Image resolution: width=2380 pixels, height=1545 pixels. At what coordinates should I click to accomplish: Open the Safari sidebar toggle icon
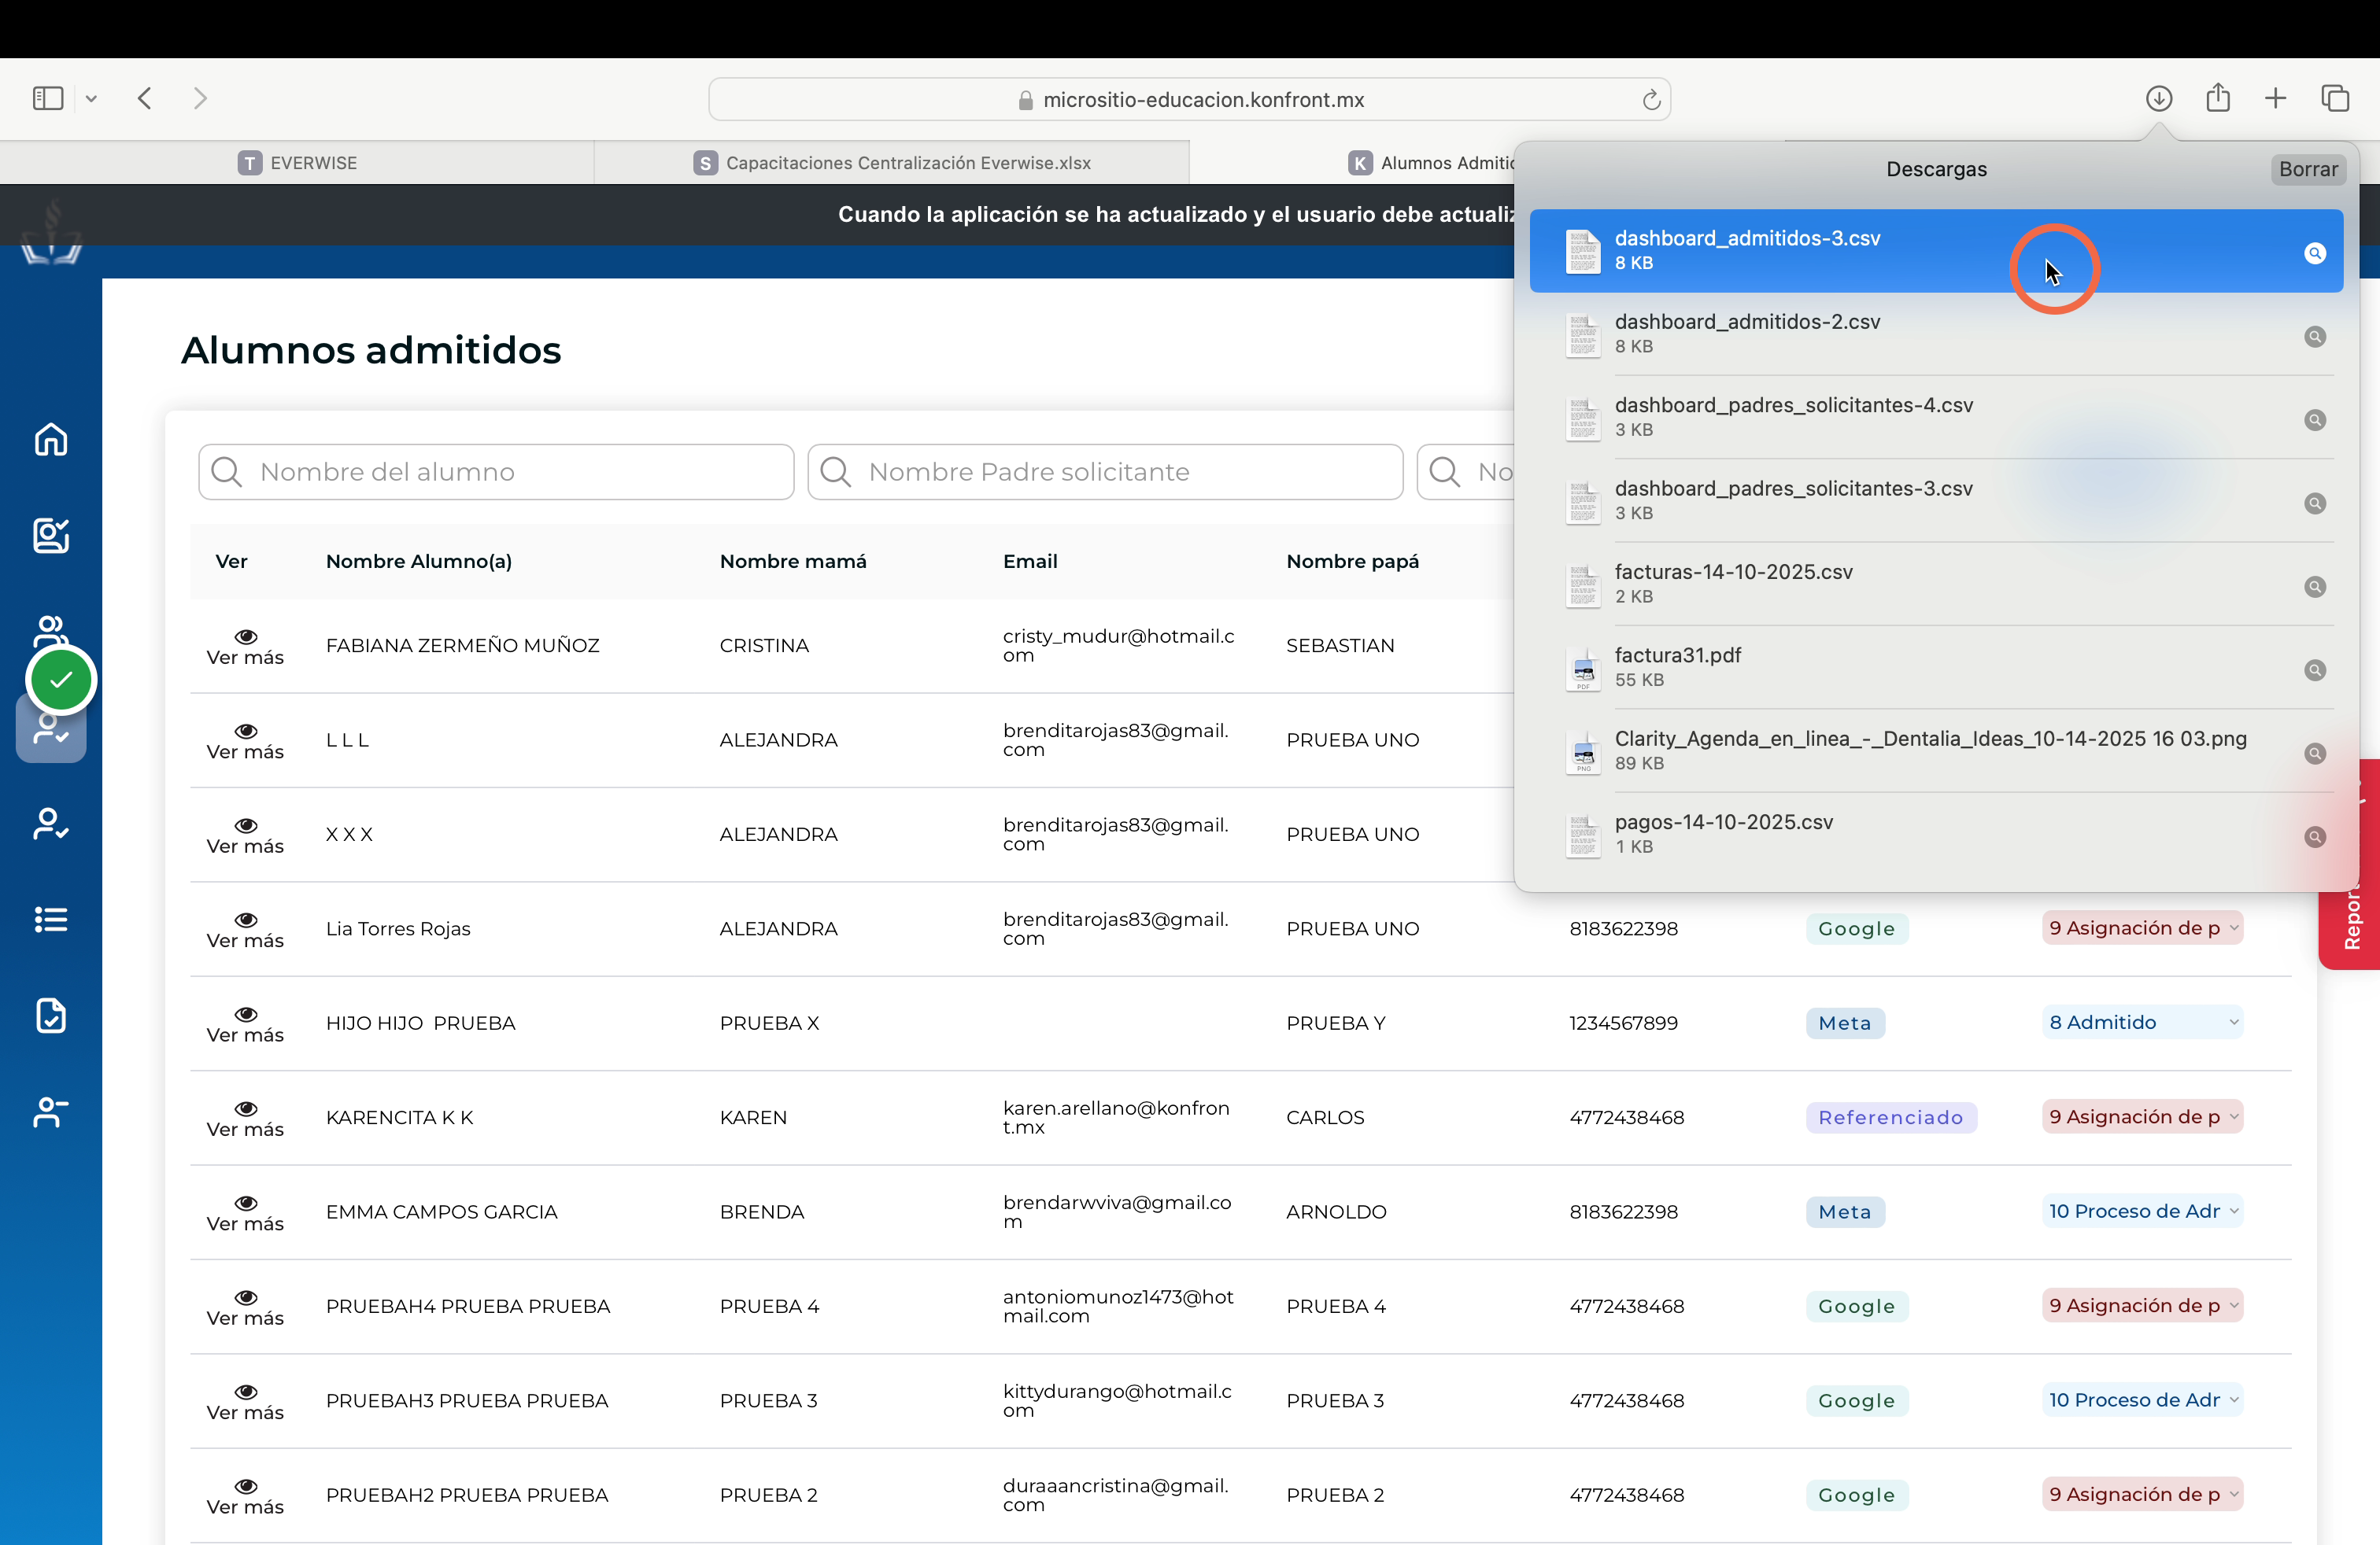click(48, 98)
